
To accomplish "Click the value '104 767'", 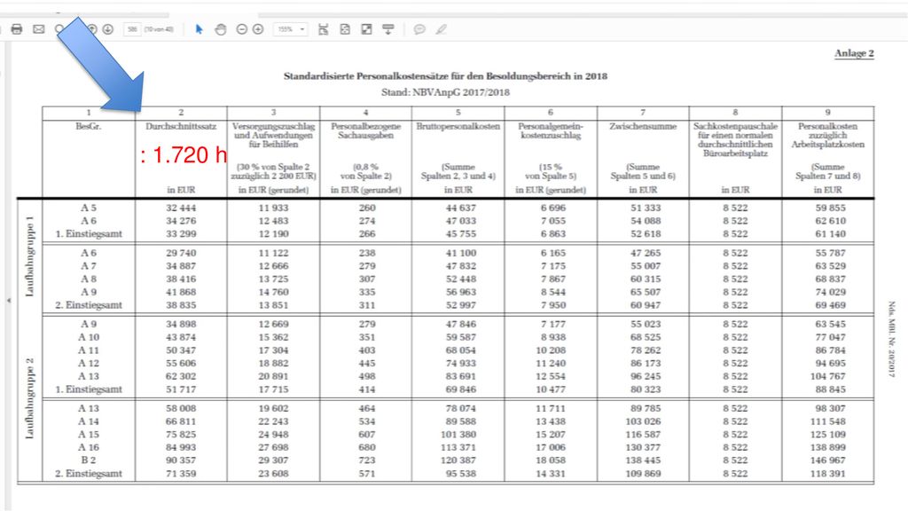I will point(827,376).
